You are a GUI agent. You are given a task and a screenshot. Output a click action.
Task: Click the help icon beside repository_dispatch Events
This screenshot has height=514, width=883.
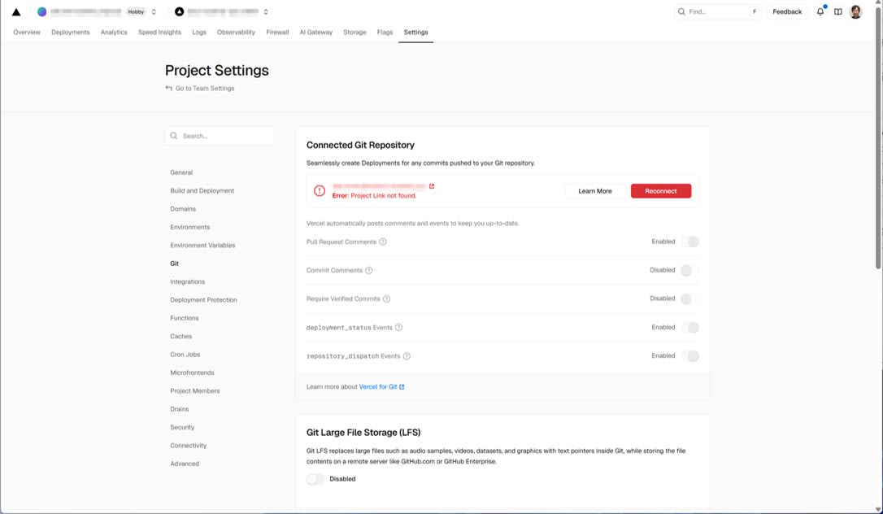point(407,355)
